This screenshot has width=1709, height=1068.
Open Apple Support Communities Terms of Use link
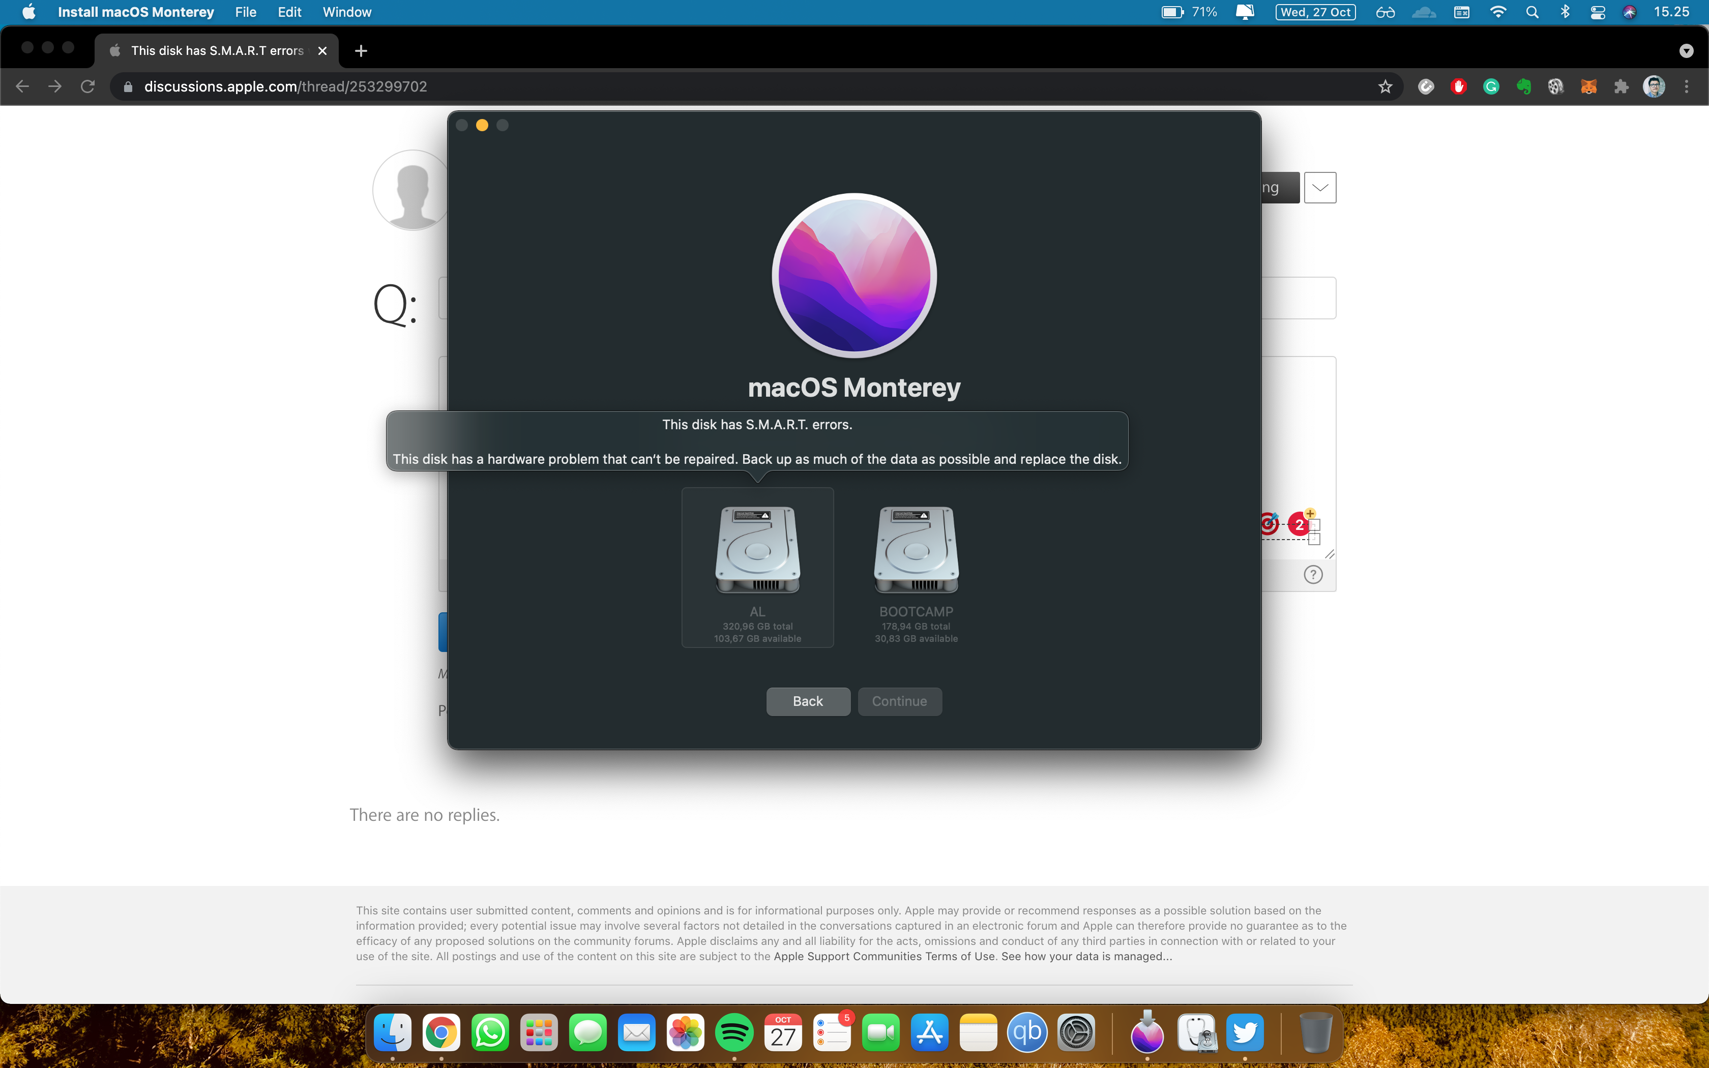click(883, 957)
